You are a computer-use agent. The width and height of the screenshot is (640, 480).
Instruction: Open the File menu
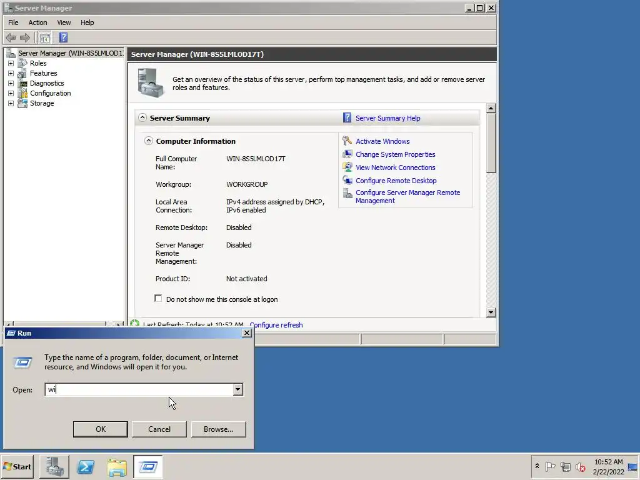tap(13, 22)
